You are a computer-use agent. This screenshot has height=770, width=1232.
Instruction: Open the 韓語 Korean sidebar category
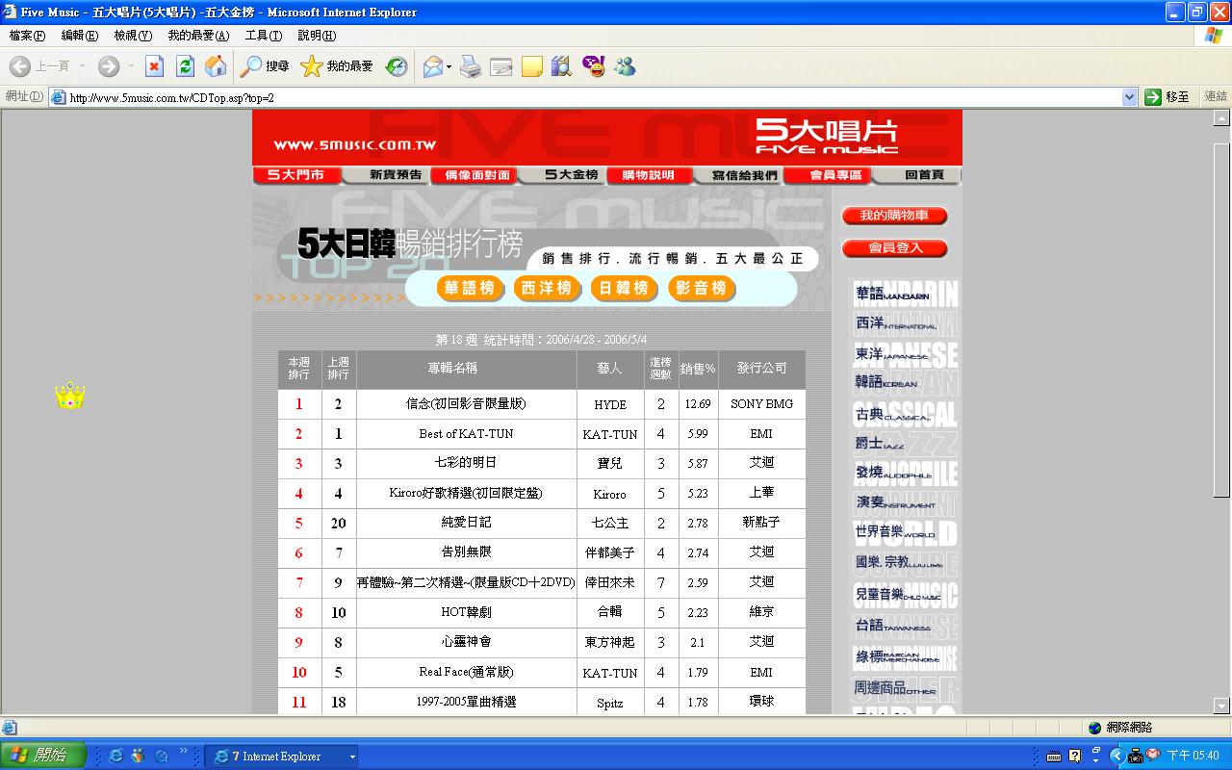coord(905,382)
